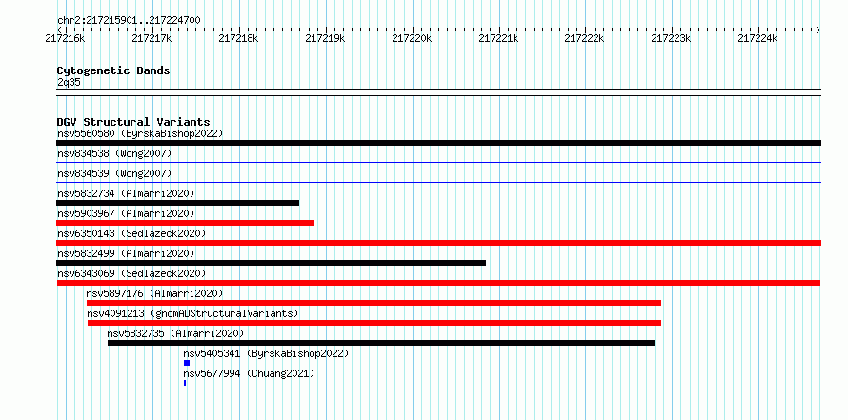Click the right arrowhead of the ruler
The image size is (848, 420).
(x=818, y=30)
